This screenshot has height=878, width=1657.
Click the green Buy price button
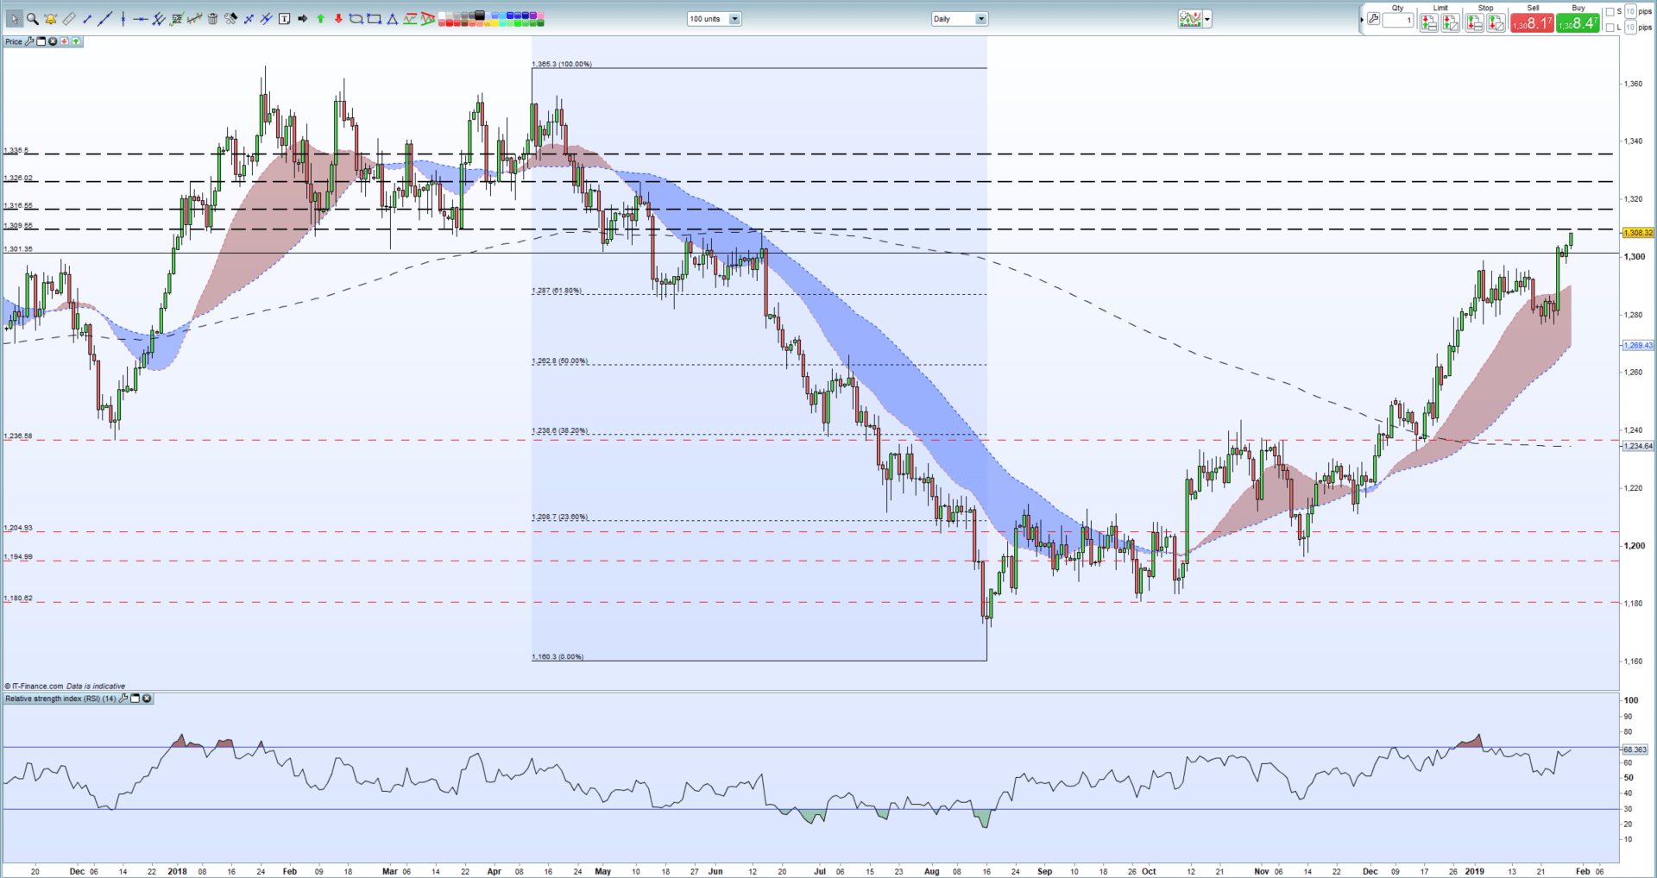click(1578, 23)
